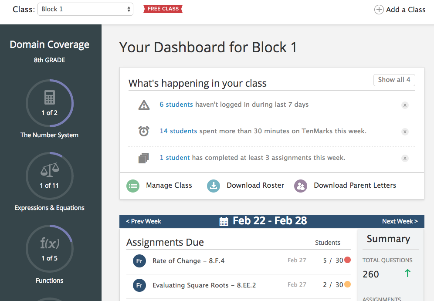Click the green Manage Class list icon

point(133,186)
